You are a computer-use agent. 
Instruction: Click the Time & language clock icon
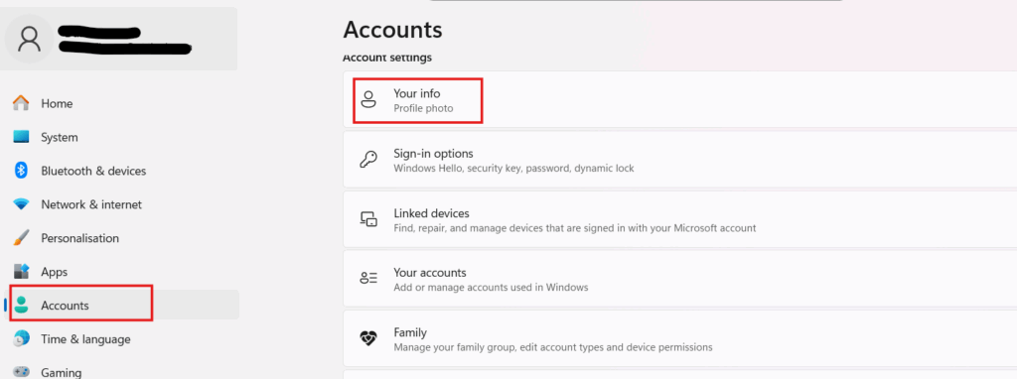22,339
